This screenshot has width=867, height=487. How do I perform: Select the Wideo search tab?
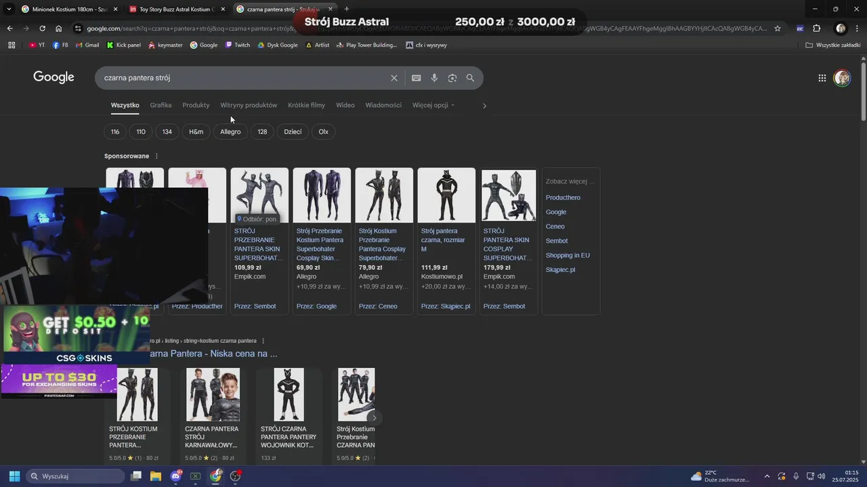[345, 106]
